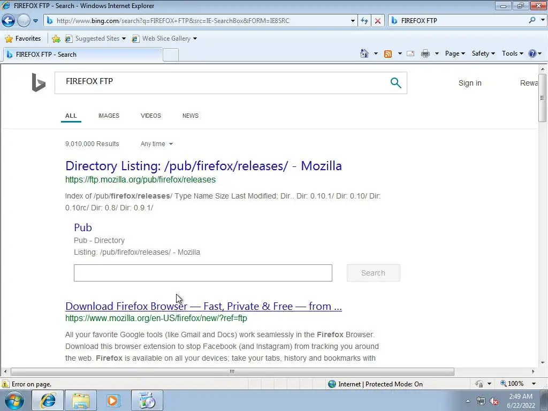Screen dimensions: 548x411
Task: Click the horizontal scrollbar thumb
Action: (232, 371)
